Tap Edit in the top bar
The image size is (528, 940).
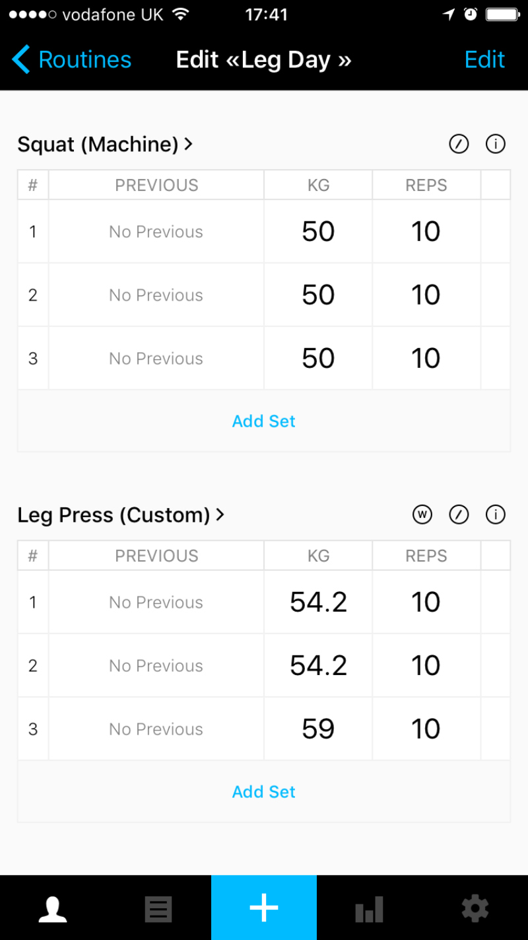click(484, 60)
